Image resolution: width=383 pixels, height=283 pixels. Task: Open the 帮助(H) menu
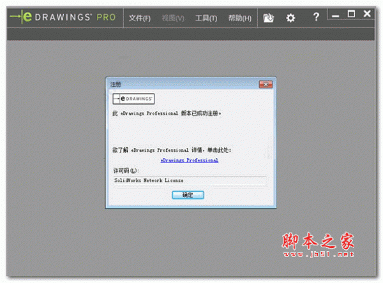[240, 18]
